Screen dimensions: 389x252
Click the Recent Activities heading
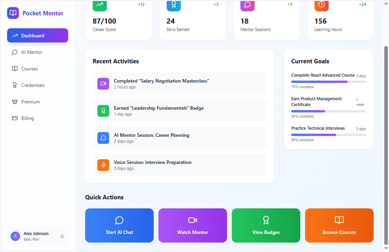(116, 61)
